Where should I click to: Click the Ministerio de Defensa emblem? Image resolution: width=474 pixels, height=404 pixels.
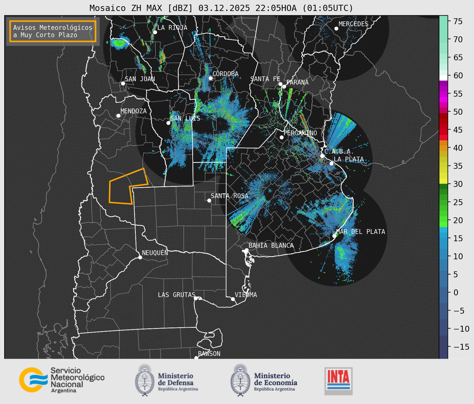click(x=145, y=380)
